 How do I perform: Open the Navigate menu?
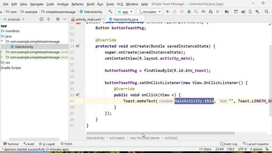37,4
